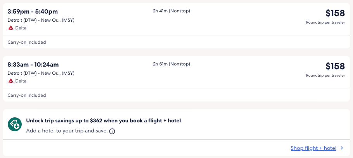The height and width of the screenshot is (158, 353).
Task: Click the Unlock trip savings up to $362 heading
Action: click(x=104, y=121)
